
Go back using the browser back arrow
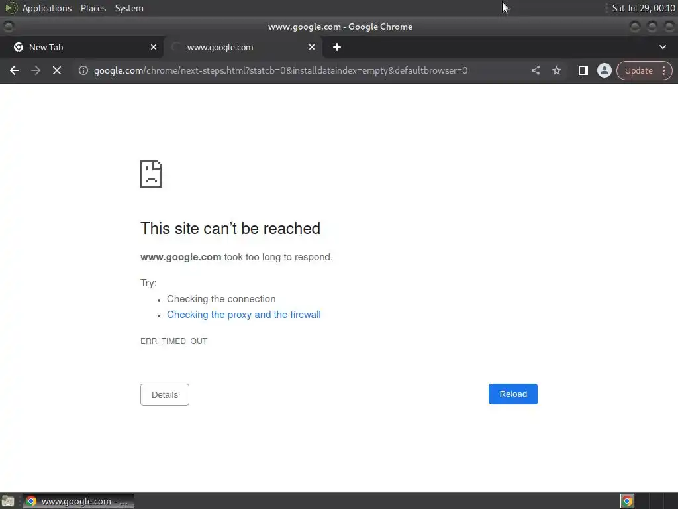coord(15,70)
